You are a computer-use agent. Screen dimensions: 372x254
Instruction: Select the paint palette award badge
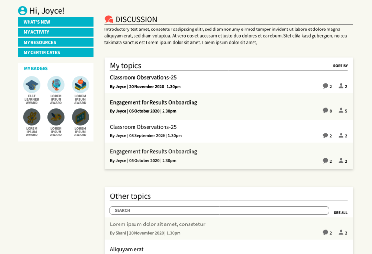tap(56, 117)
